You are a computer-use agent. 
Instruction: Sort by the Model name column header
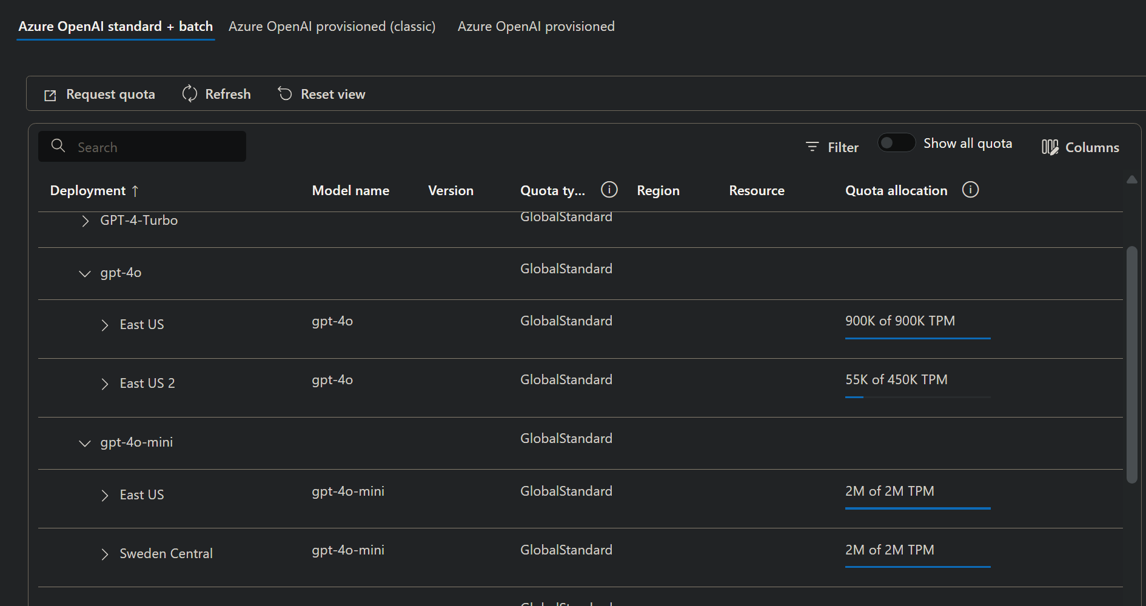click(350, 190)
